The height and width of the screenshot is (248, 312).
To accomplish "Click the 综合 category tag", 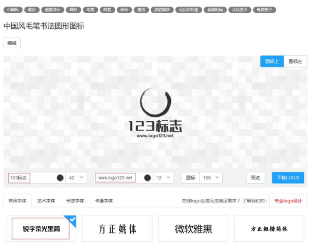I will coord(124,10).
